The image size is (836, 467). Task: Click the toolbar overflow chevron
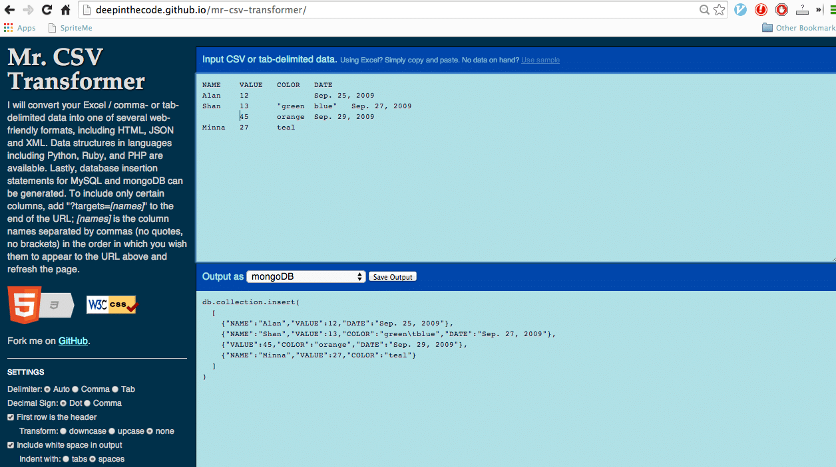(817, 10)
